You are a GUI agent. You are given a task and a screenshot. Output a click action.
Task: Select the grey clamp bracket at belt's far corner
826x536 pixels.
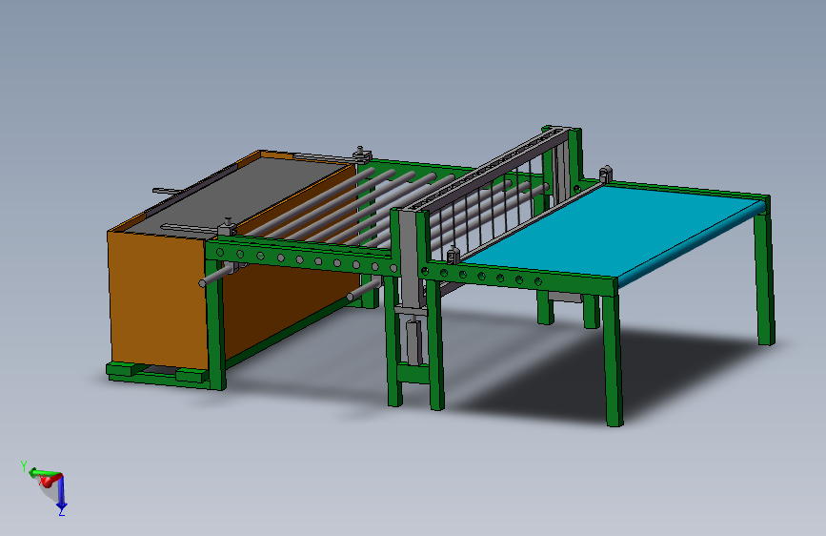605,175
